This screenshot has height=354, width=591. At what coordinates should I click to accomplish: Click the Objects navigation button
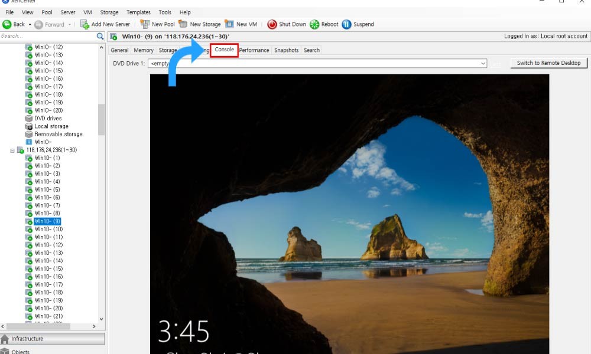[x=53, y=350]
